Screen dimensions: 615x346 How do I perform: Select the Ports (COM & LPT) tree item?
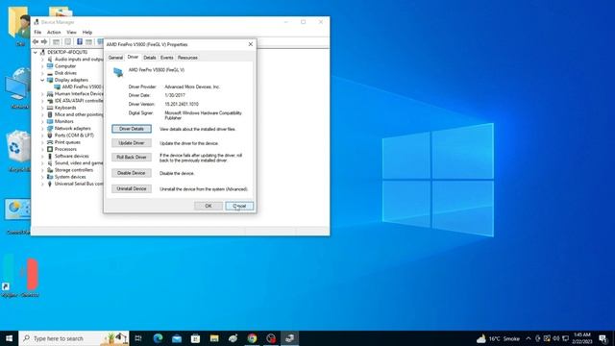[x=74, y=136]
